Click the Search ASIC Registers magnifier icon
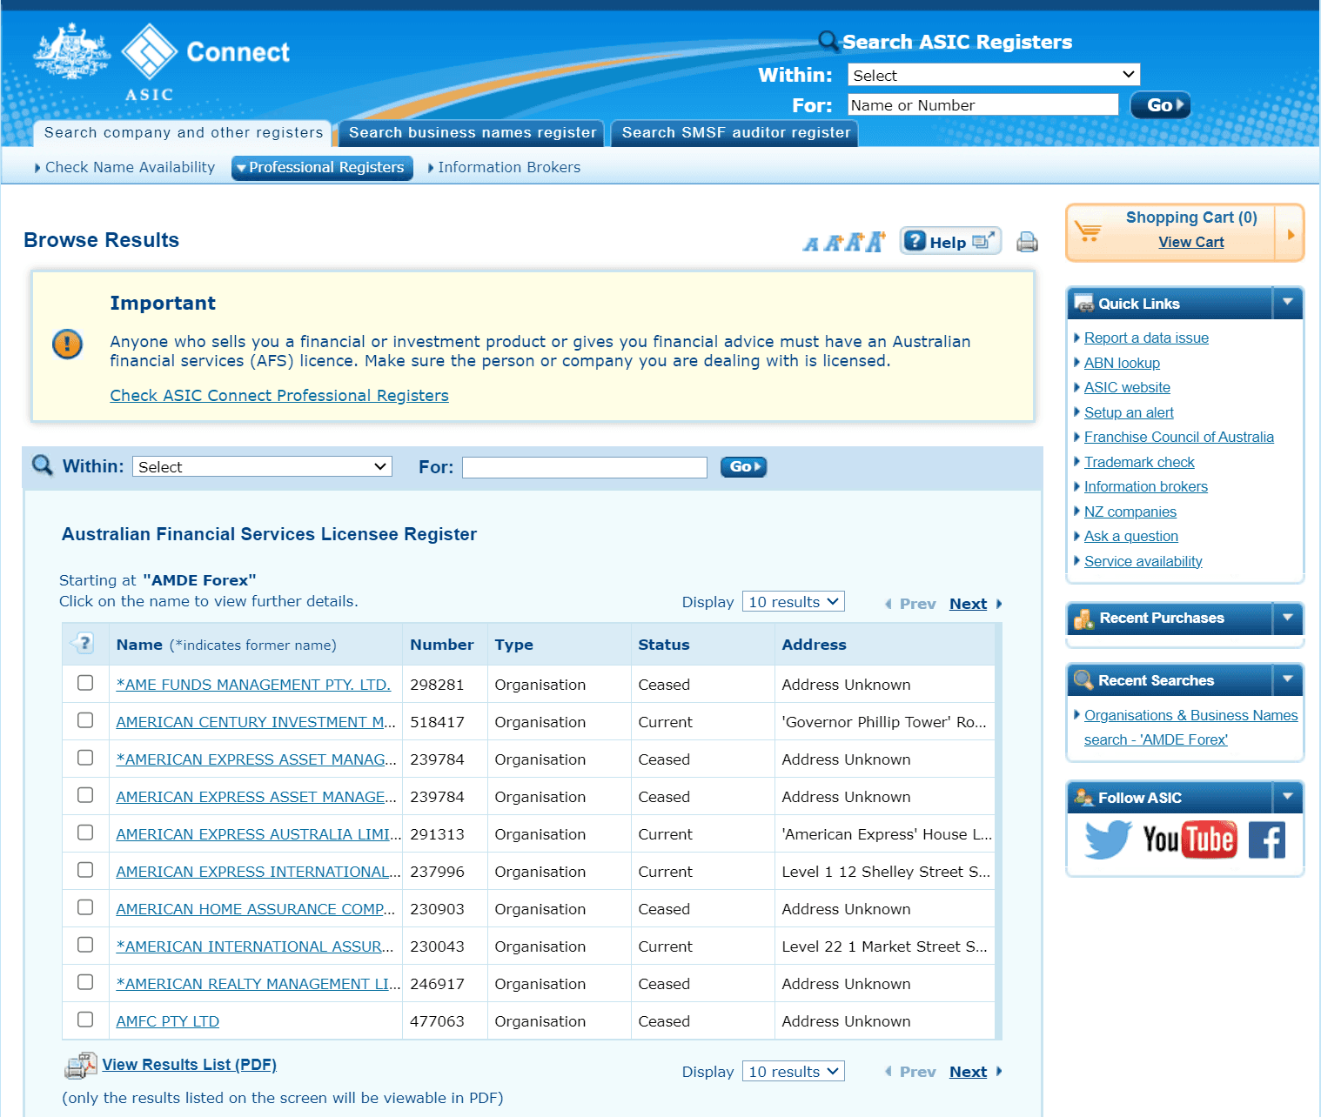1321x1117 pixels. click(x=828, y=41)
